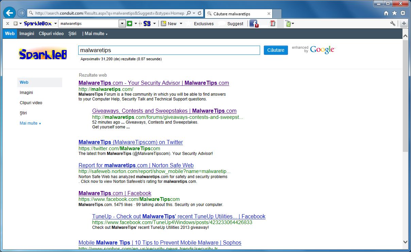
Task: Click the vertical scrollbar thumb
Action: [405, 95]
